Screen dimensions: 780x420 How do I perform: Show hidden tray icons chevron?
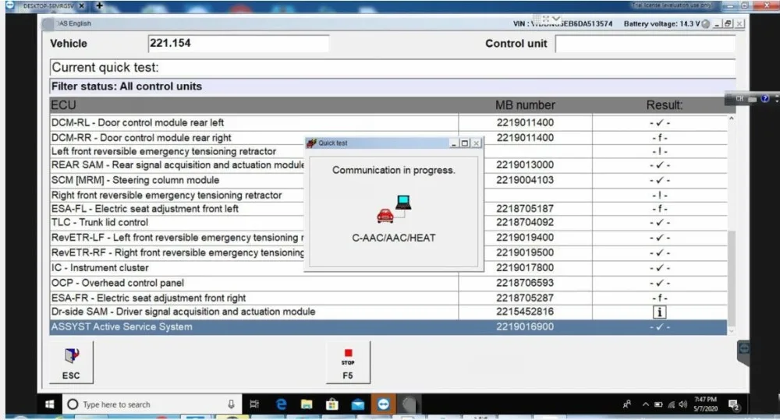[645, 404]
